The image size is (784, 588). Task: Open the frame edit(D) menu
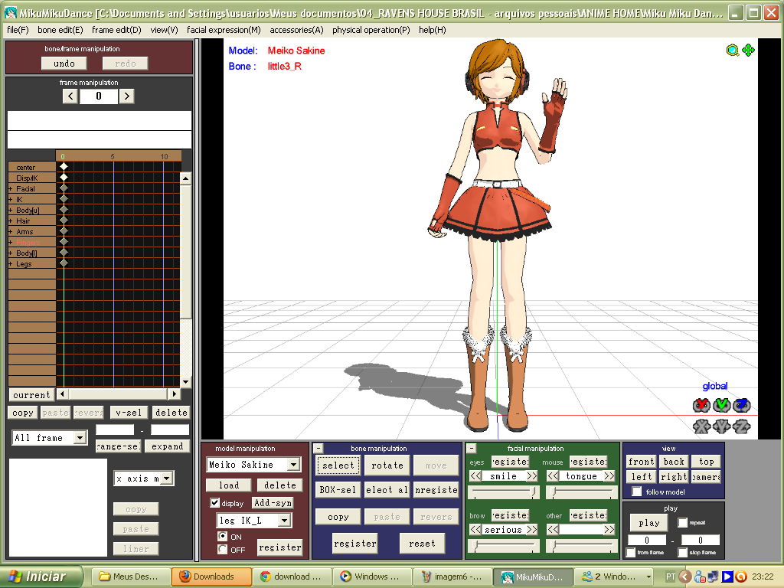click(116, 30)
